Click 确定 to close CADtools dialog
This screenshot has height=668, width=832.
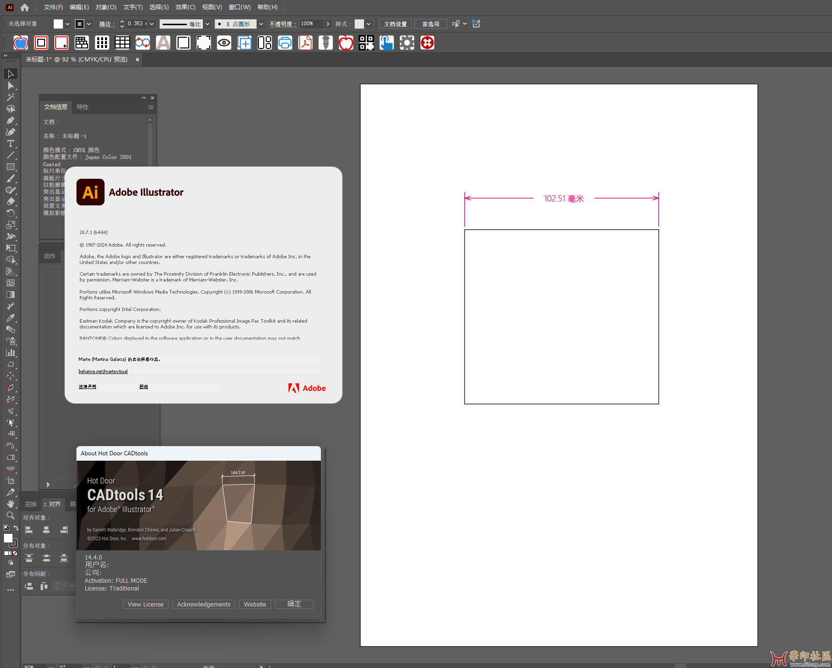(294, 604)
